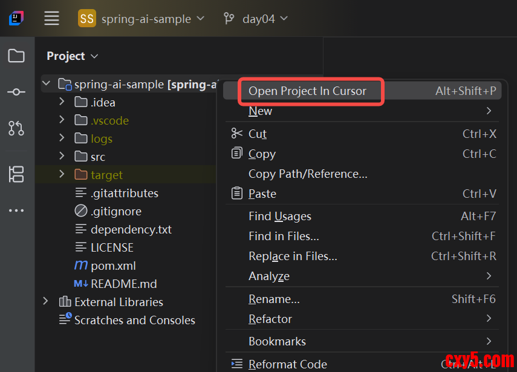This screenshot has width=517, height=372.
Task: Click Copy Path/Reference menu entry
Action: (x=308, y=174)
